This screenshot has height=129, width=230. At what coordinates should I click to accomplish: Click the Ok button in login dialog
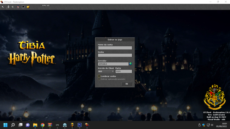pos(127,84)
